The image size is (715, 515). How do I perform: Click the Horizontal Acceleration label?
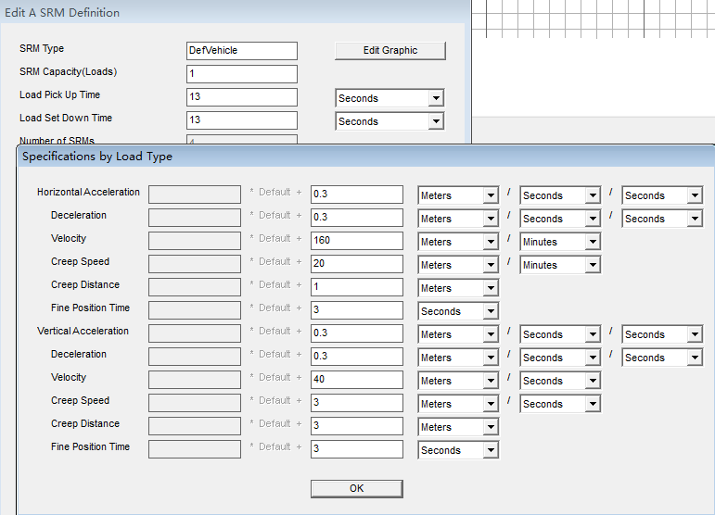(88, 192)
